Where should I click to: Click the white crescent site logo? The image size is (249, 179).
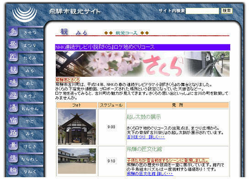(24, 15)
